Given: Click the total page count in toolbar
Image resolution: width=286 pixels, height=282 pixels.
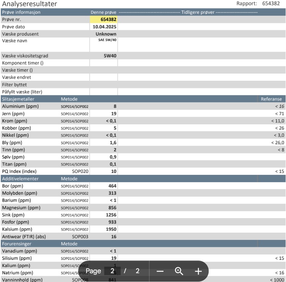Looking at the screenshot, I should [137, 271].
